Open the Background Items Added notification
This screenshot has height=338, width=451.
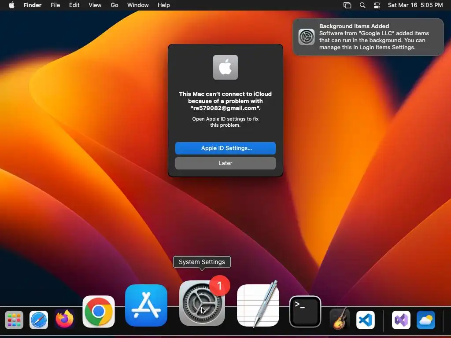click(368, 37)
